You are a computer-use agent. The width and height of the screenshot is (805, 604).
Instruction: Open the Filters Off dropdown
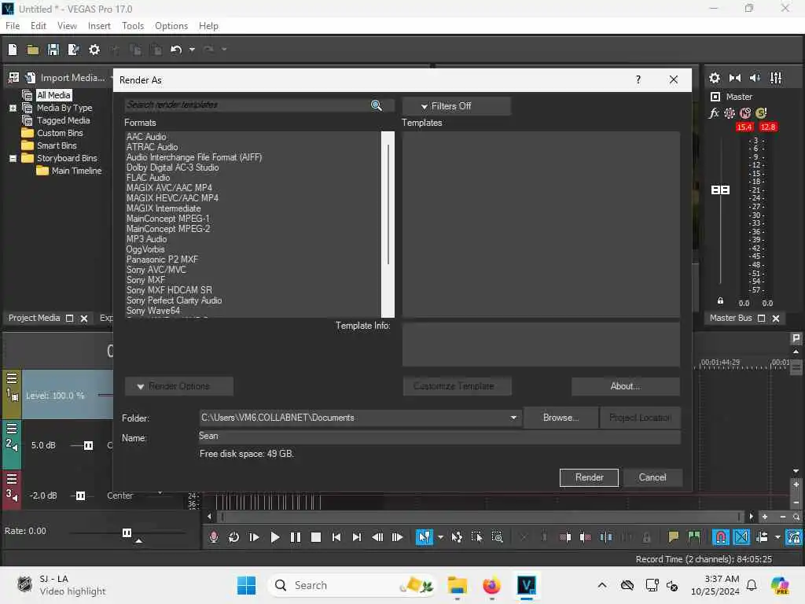pyautogui.click(x=457, y=106)
